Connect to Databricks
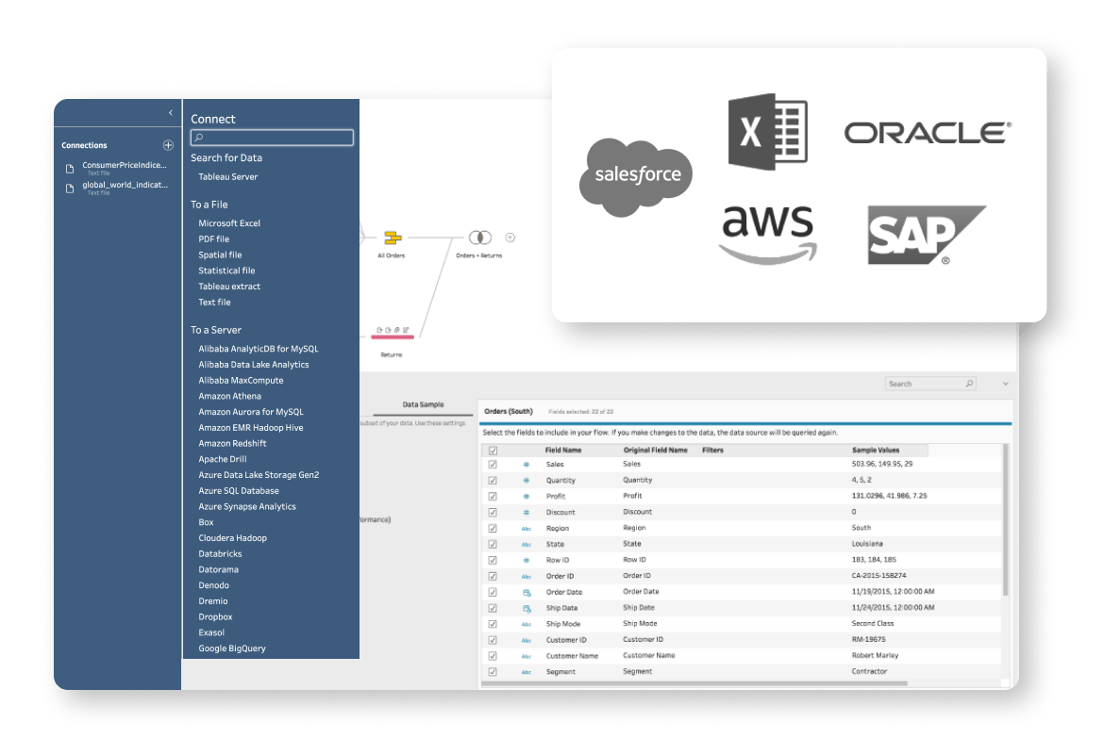1104x755 pixels. click(x=221, y=553)
